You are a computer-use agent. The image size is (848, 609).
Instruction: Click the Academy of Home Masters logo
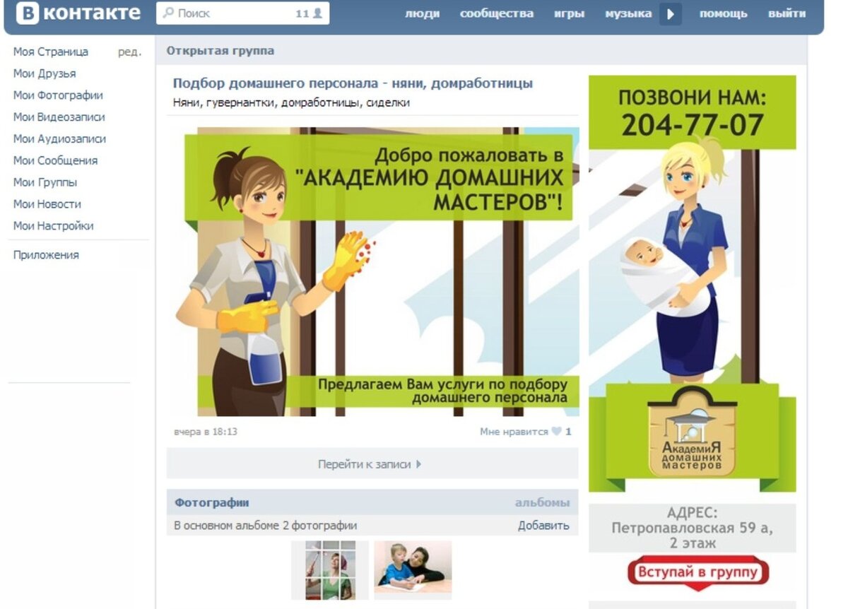(x=692, y=431)
